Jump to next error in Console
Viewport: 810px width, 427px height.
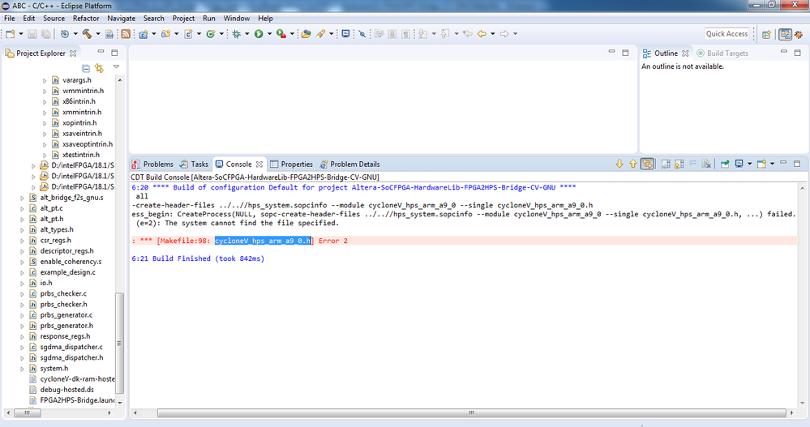pyautogui.click(x=620, y=164)
